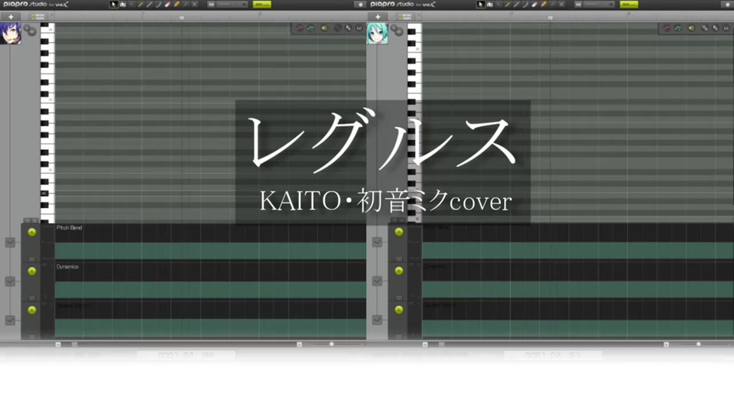Toggle the grid snap button in left toolbar

point(211,5)
